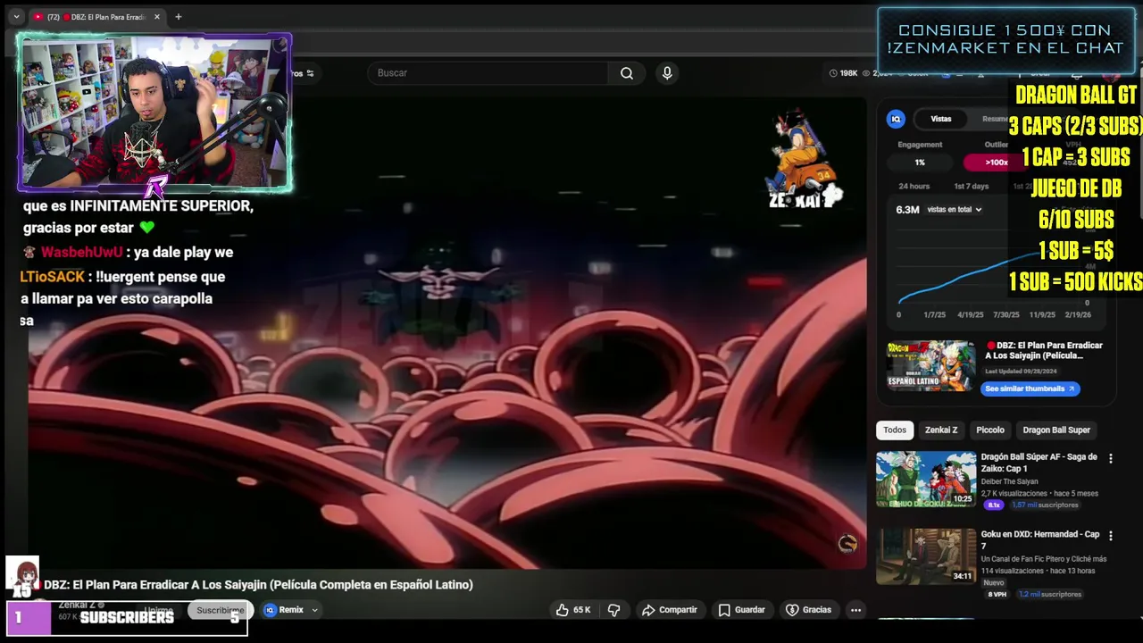The image size is (1143, 643).
Task: Click the 8.1x outlier badge
Action: [x=993, y=505]
